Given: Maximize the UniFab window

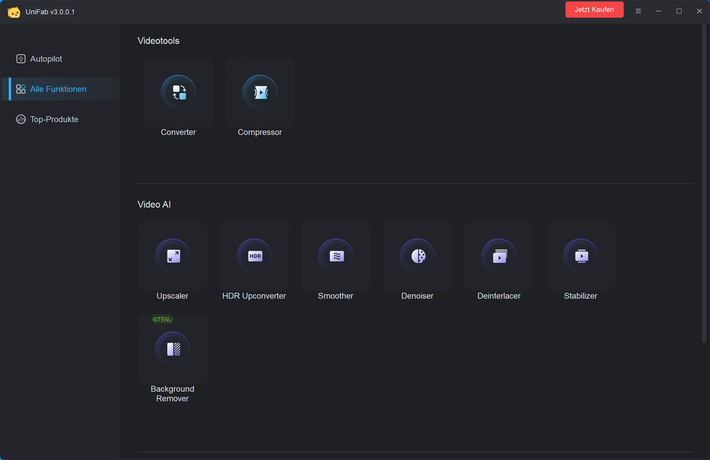Looking at the screenshot, I should coord(679,11).
